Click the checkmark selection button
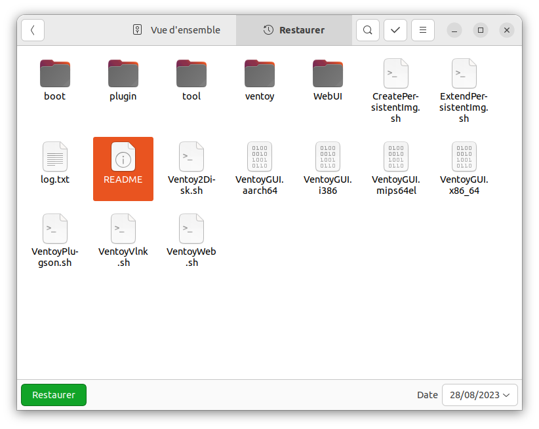 pos(395,30)
